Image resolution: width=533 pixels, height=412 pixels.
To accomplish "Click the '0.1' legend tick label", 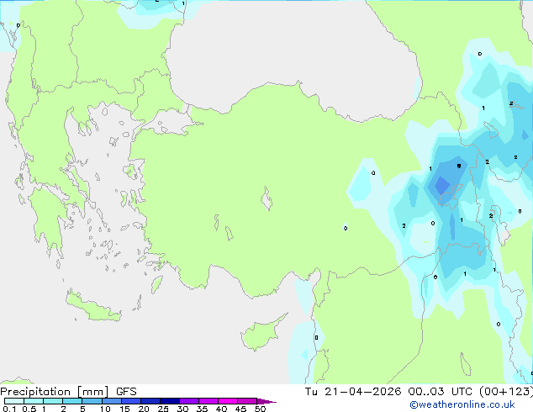I will coord(9,409).
